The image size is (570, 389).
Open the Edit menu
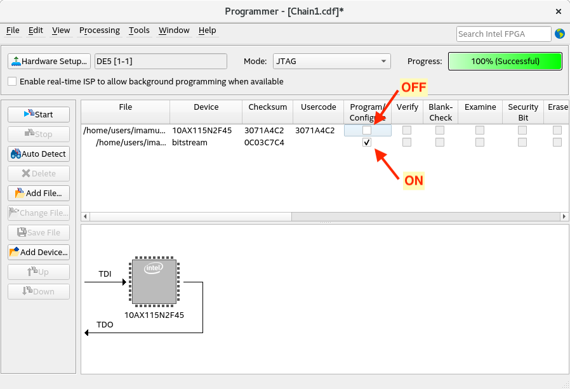pos(36,30)
